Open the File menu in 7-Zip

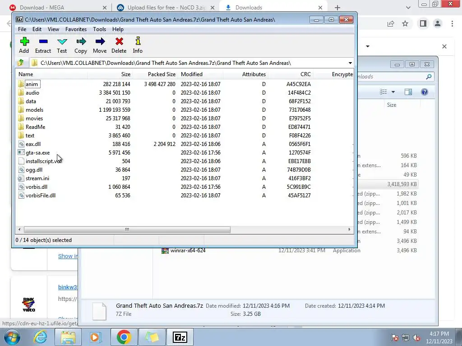coord(22,29)
